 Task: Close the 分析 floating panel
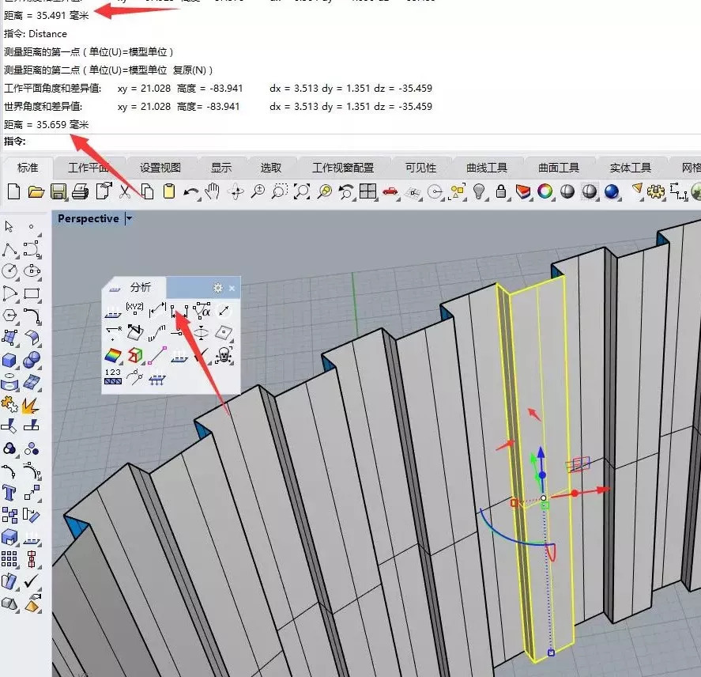click(x=232, y=288)
